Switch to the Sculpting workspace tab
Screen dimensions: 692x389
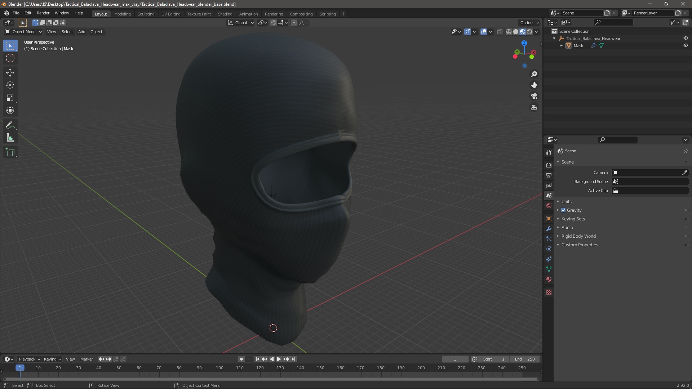146,14
